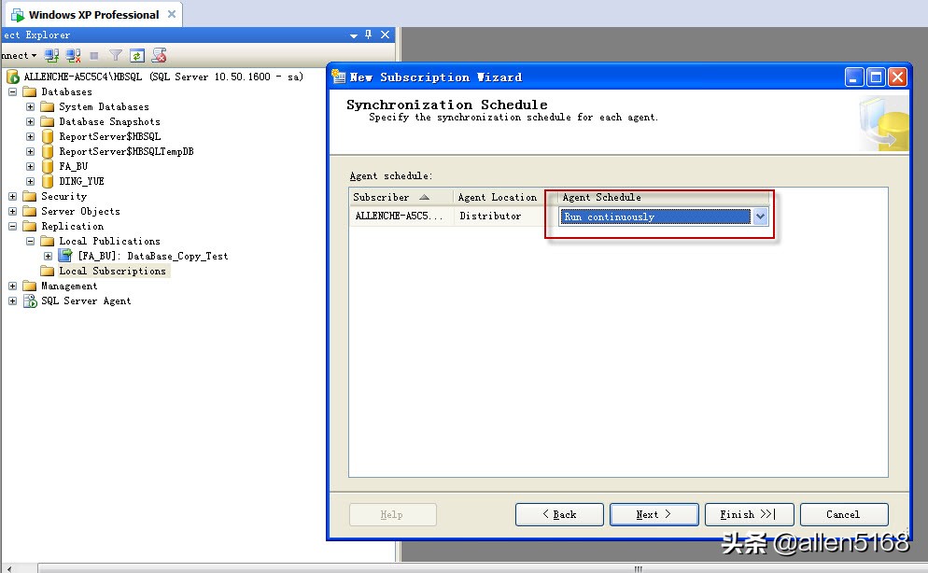928x573 pixels.
Task: Open the Agent Schedule dropdown arrow
Action: [x=760, y=217]
